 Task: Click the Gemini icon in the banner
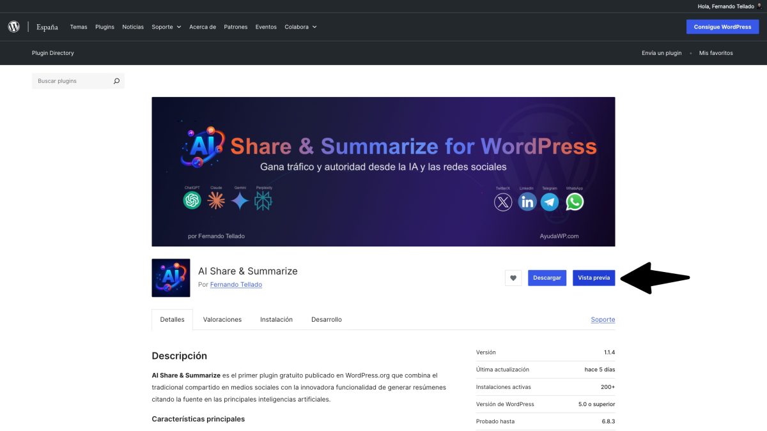coord(240,200)
